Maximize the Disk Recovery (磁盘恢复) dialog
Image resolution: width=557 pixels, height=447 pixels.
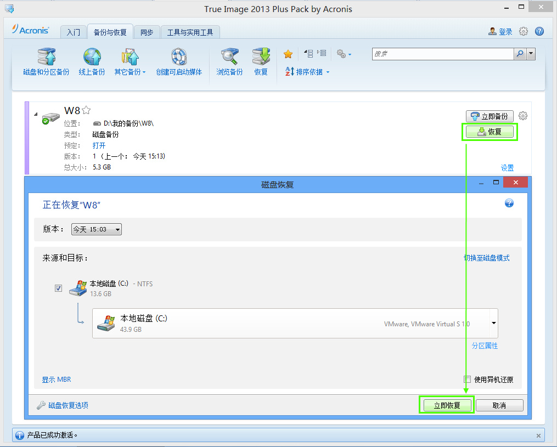(496, 183)
